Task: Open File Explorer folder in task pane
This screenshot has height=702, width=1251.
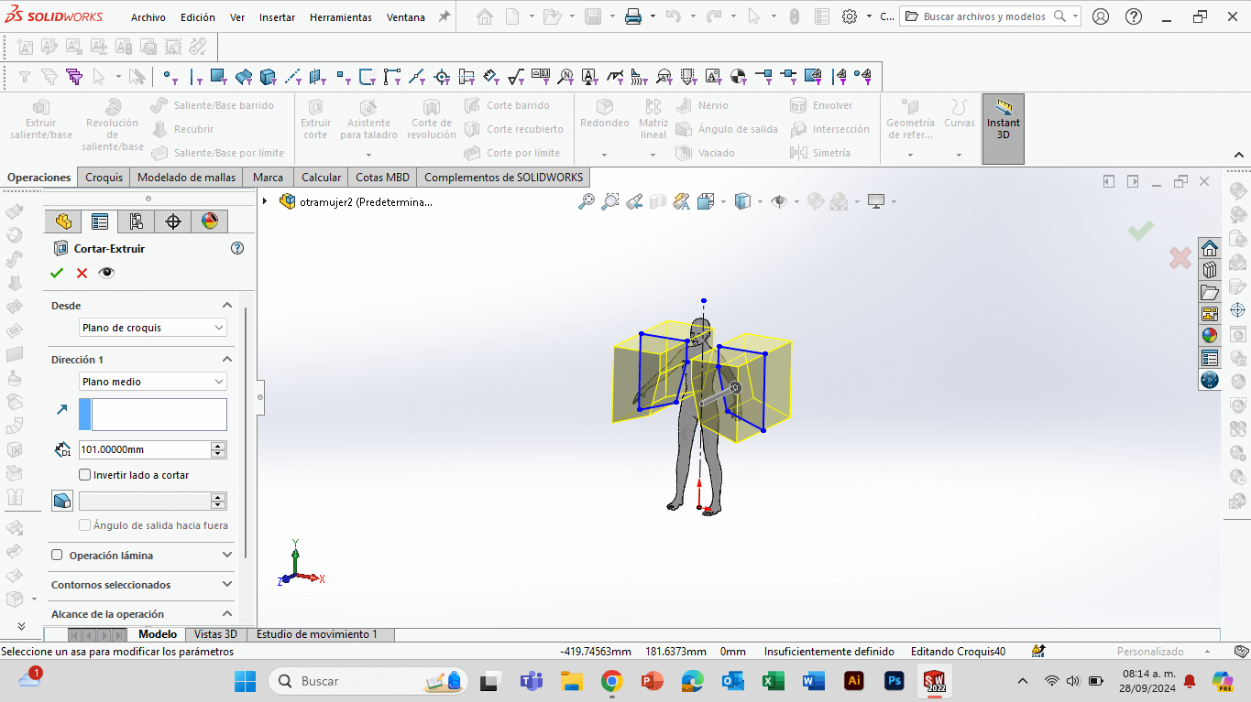Action: pyautogui.click(x=1210, y=292)
